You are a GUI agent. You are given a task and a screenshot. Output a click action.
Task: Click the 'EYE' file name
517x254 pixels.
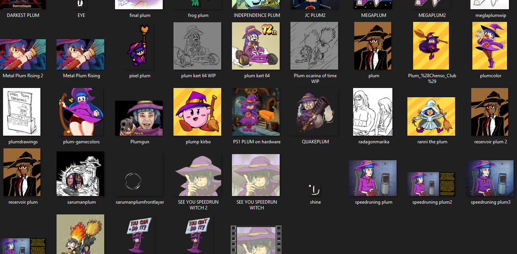(x=81, y=15)
